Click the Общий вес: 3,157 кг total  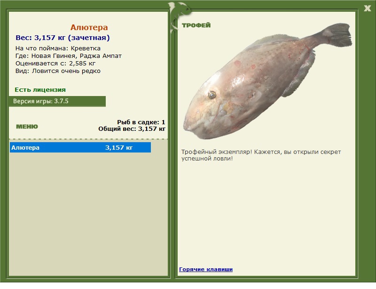[x=132, y=129]
